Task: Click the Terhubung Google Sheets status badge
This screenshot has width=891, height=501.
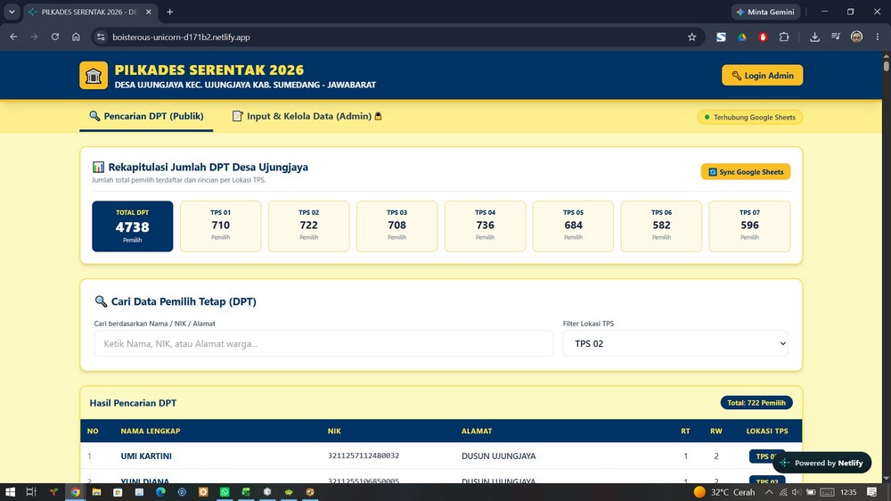Action: point(749,117)
